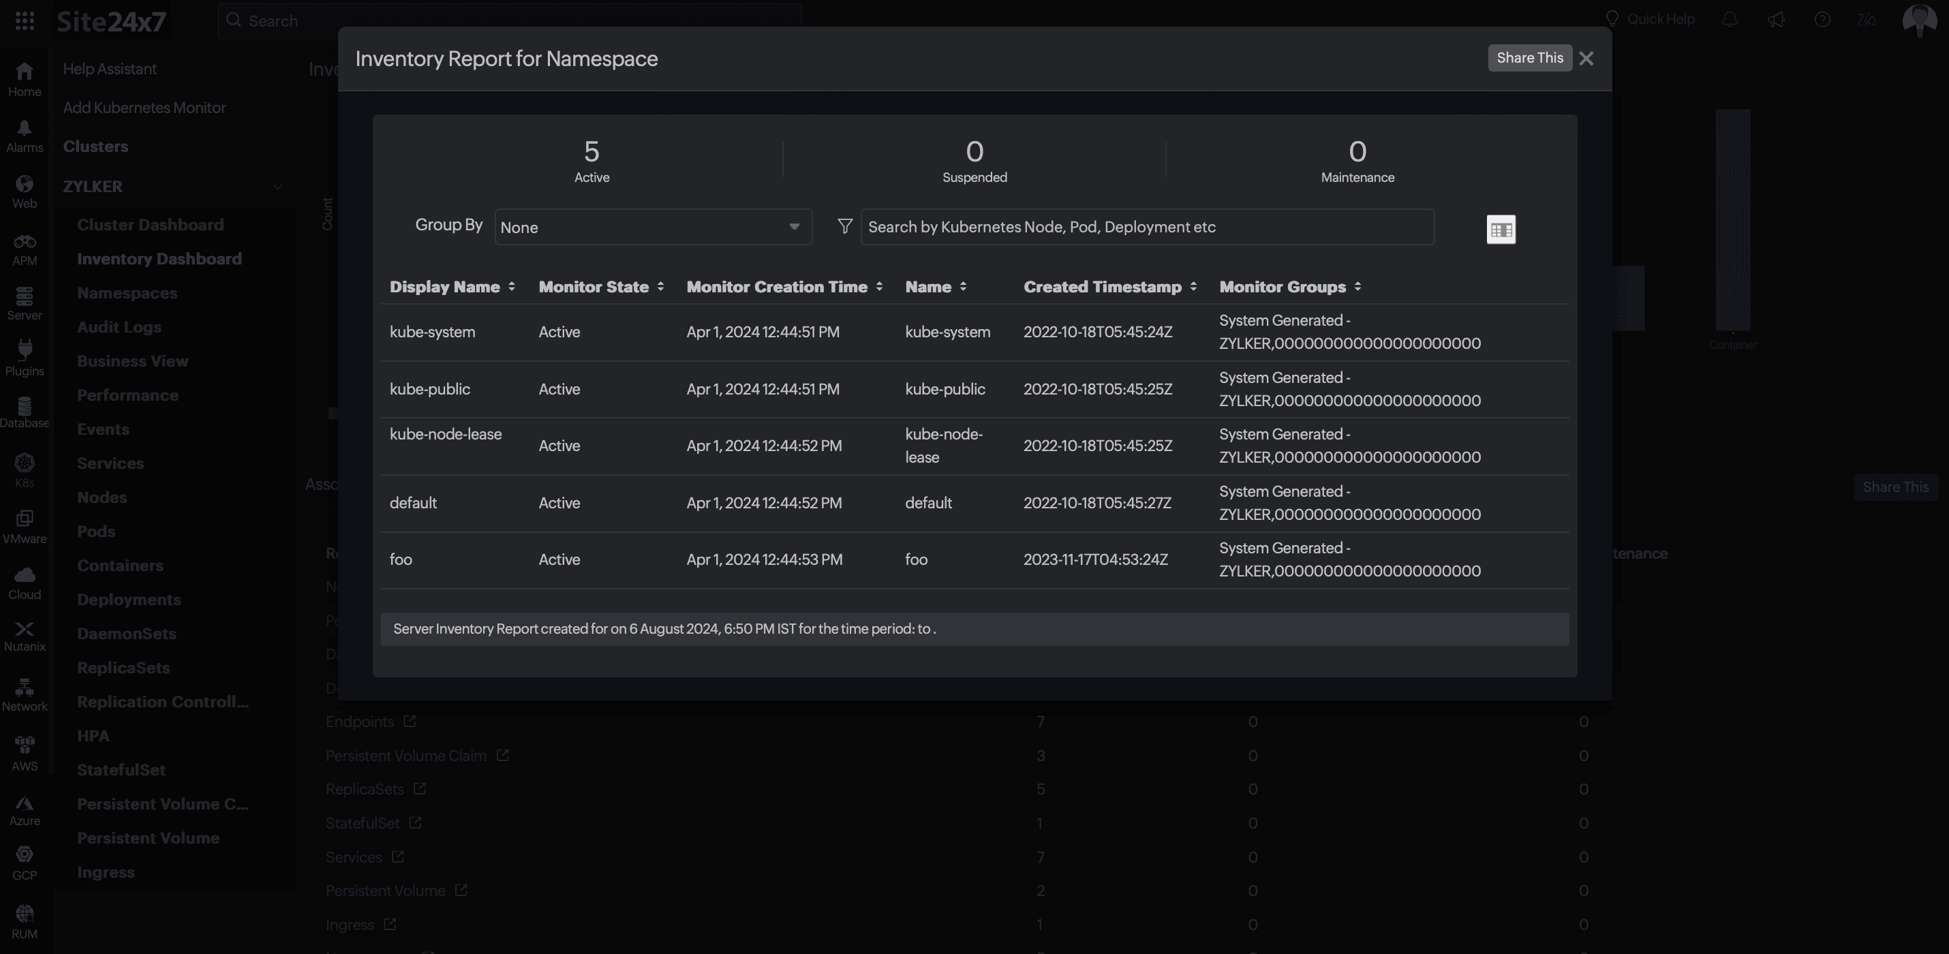Open the Nutanix sidebar icon
The width and height of the screenshot is (1949, 954).
point(25,636)
